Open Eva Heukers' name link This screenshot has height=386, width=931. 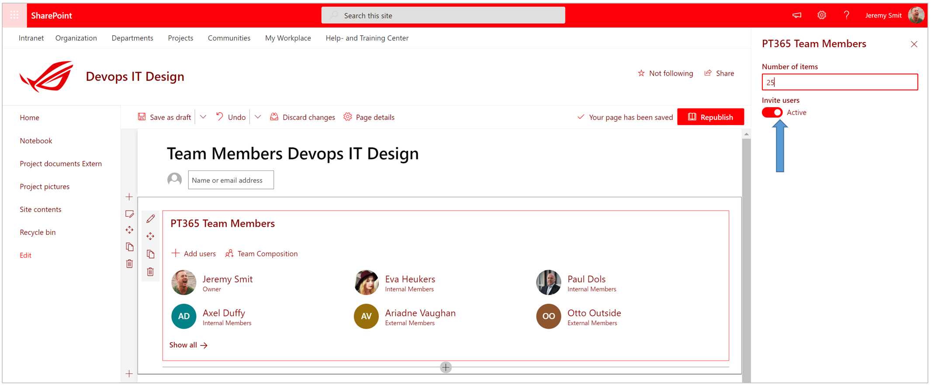pyautogui.click(x=410, y=279)
